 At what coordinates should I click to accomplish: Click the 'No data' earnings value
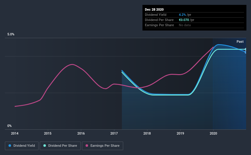[185, 25]
